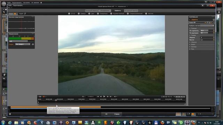Adjust the По горизонтали slider

pyautogui.click(x=207, y=31)
